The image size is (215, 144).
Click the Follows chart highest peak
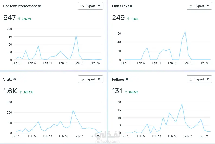[x=182, y=104]
